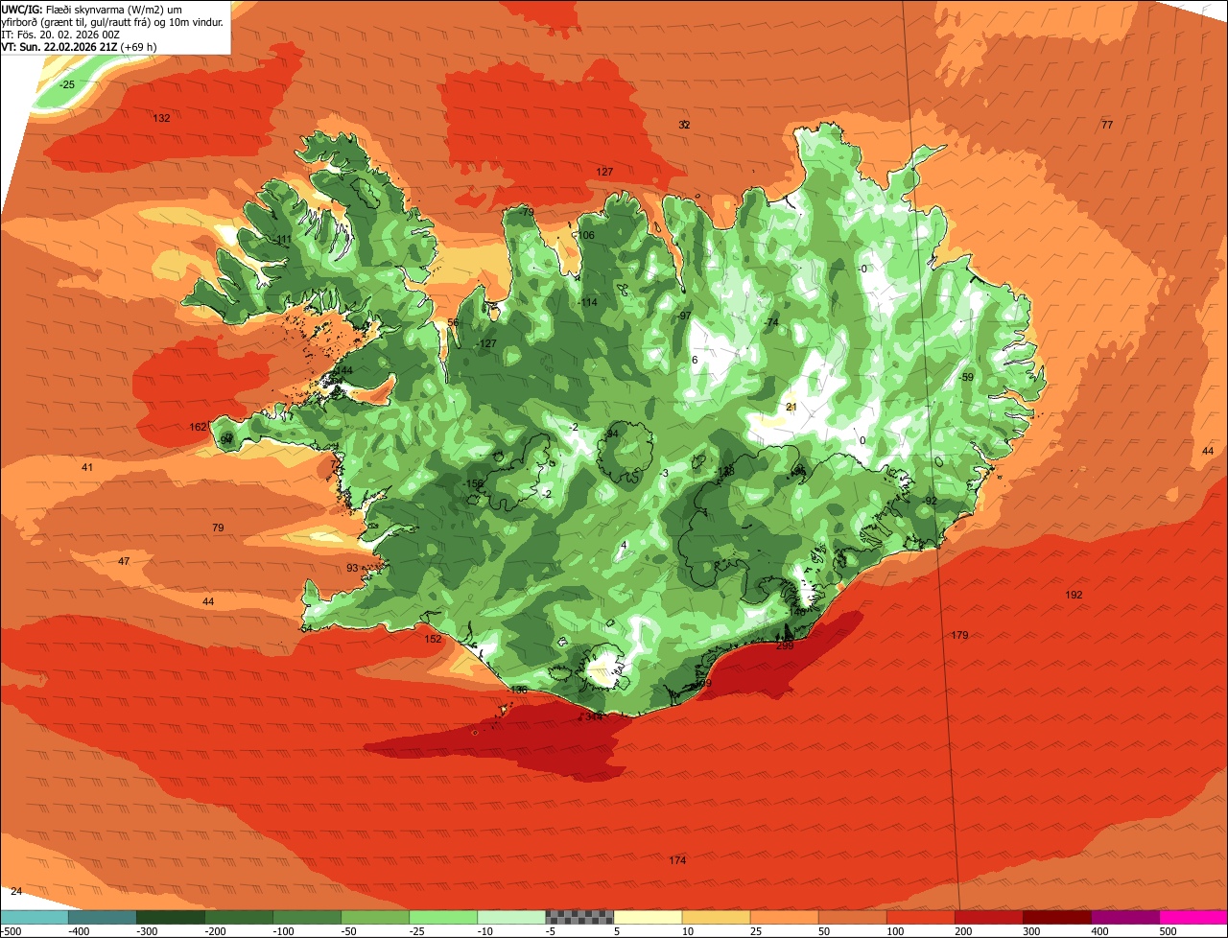This screenshot has width=1228, height=938.
Task: Click the 'VT: Sun. 22.02.2026 21Z' valid time line
Action: [x=79, y=46]
